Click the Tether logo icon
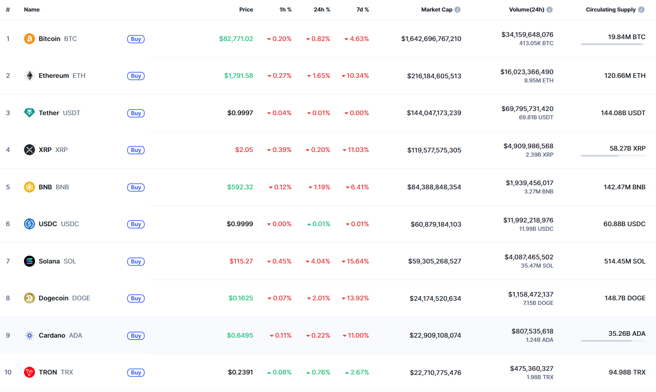 [x=29, y=113]
